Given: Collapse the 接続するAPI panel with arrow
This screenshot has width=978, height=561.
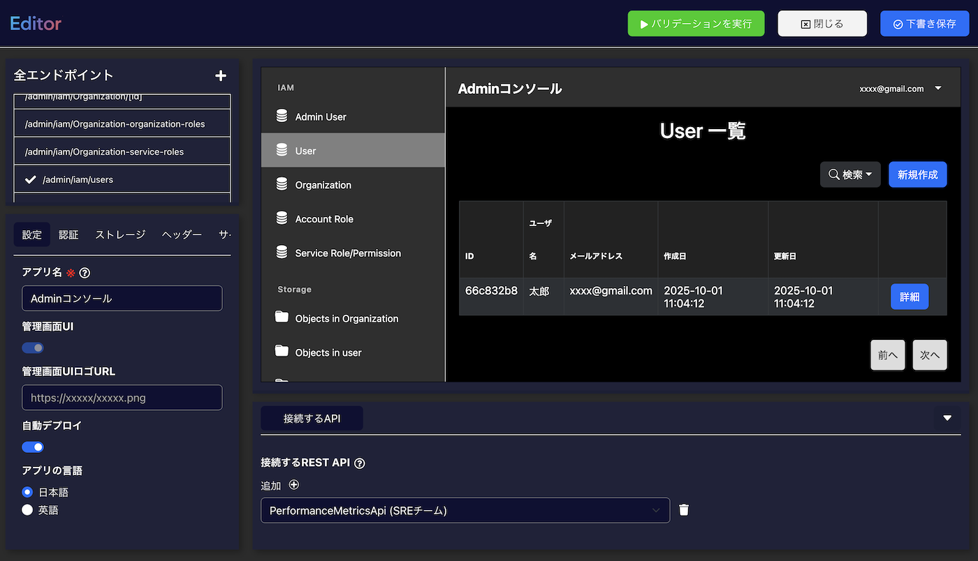Looking at the screenshot, I should coord(947,418).
